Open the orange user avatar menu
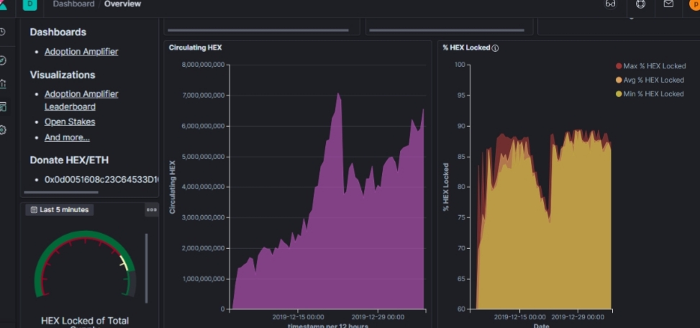700x328 pixels. tap(695, 4)
